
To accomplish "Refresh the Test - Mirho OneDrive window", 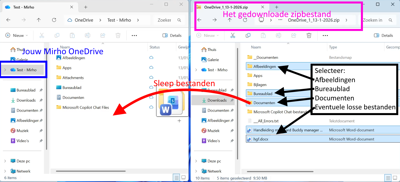I will click(x=54, y=20).
